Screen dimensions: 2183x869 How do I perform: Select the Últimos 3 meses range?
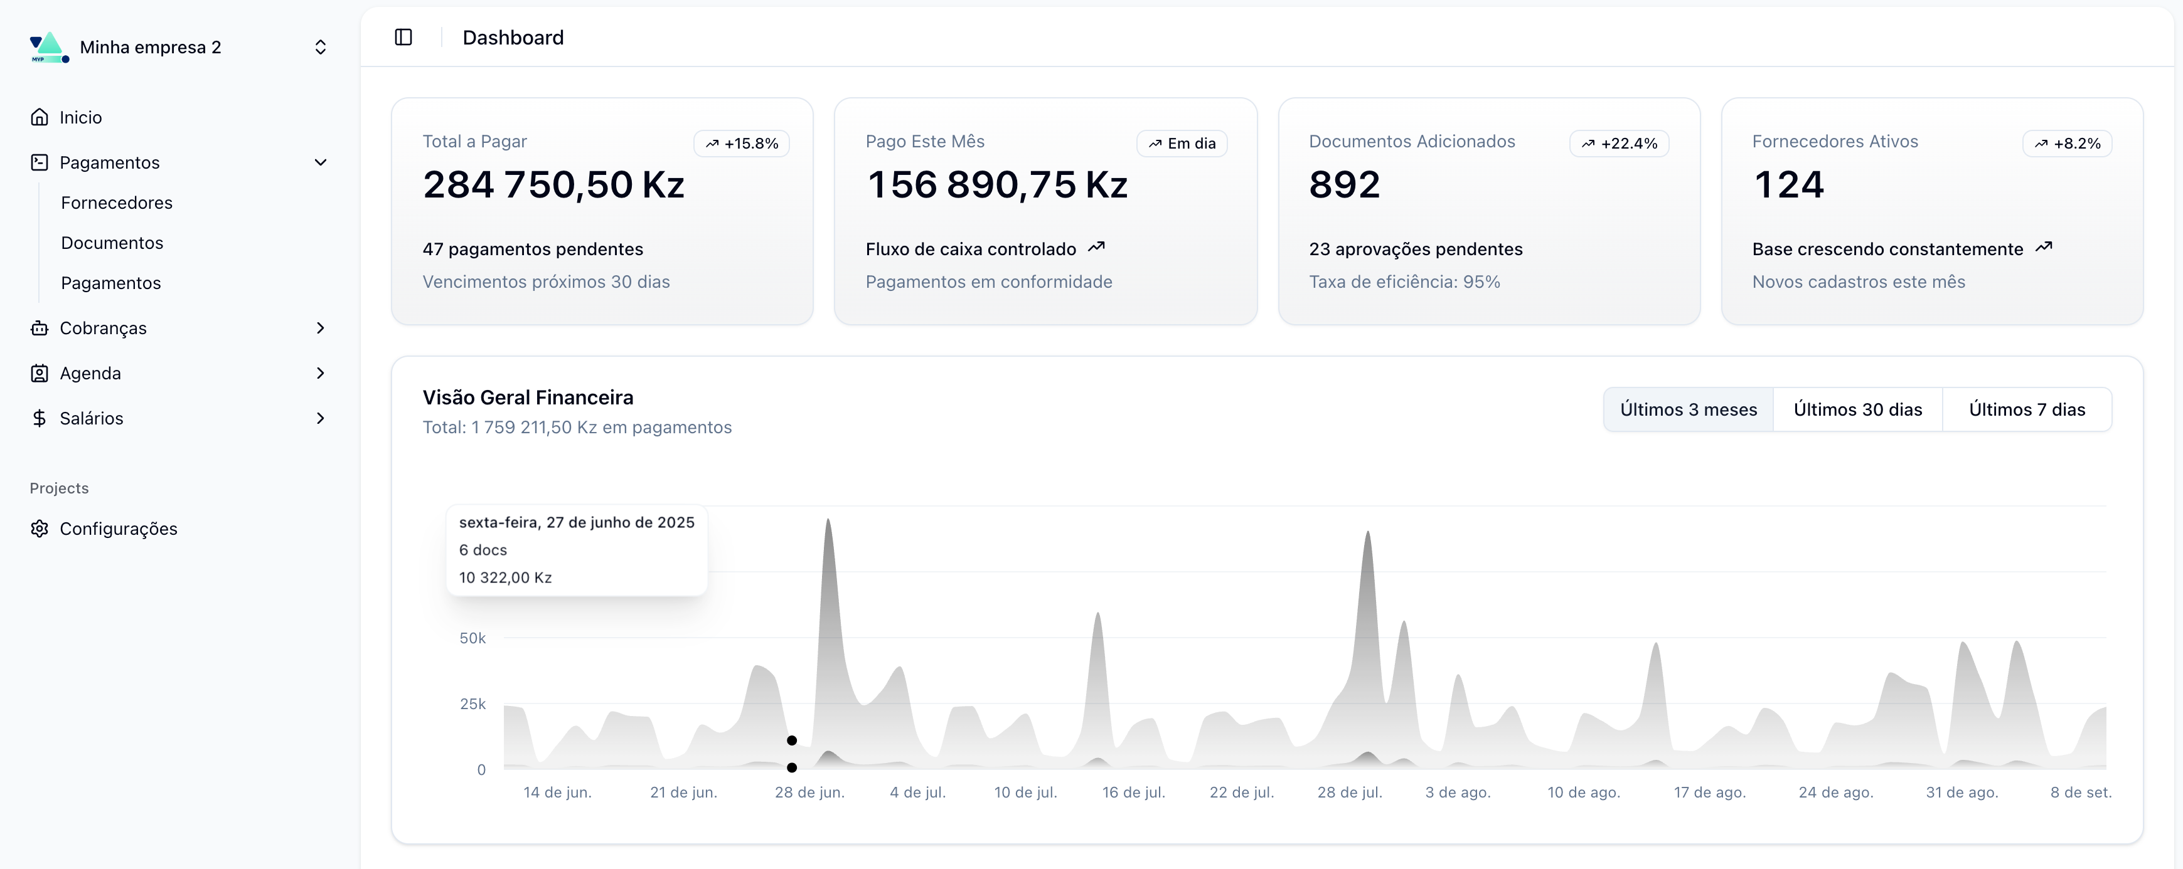tap(1688, 410)
